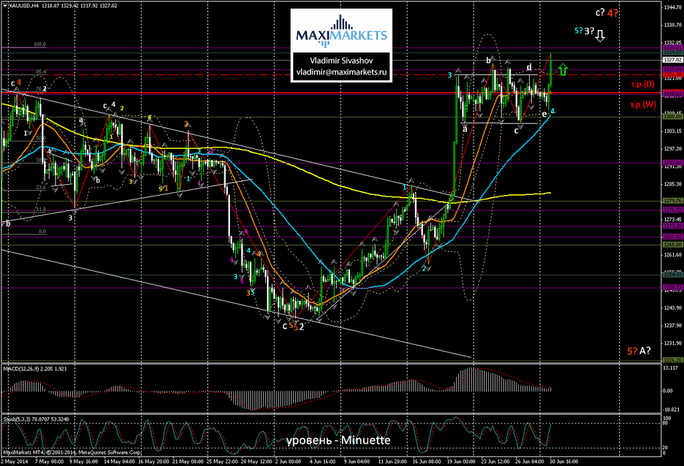This screenshot has height=466, width=684.
Task: Click the XAUUSD,H4 chart title text
Action: click(x=23, y=5)
